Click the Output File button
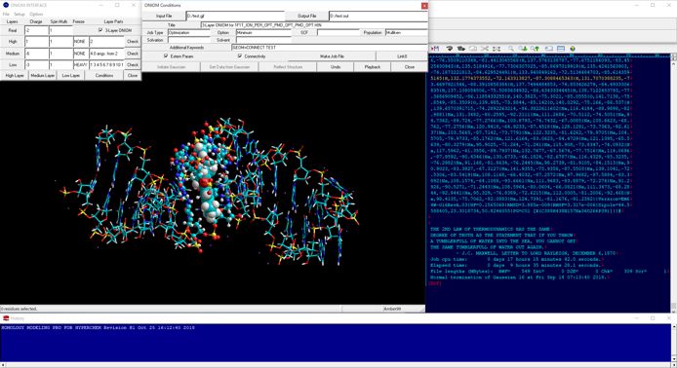This screenshot has height=368, width=677. click(307, 16)
